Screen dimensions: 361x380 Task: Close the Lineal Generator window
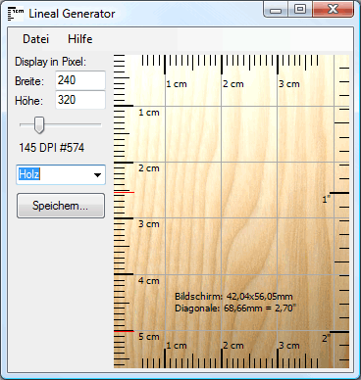pos(333,10)
